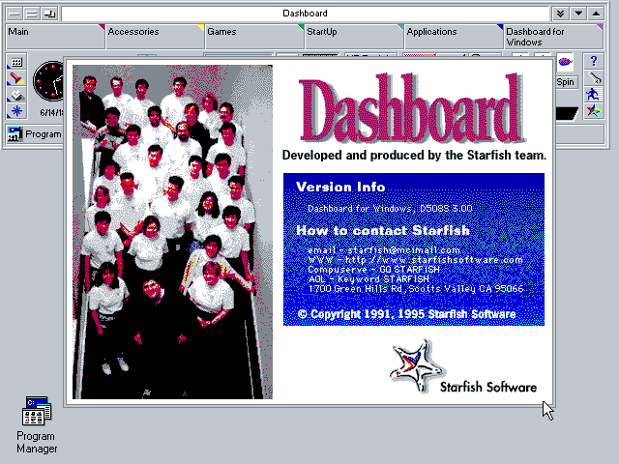Image resolution: width=619 pixels, height=464 pixels.
Task: Click the date readout below the clock
Action: coord(51,113)
